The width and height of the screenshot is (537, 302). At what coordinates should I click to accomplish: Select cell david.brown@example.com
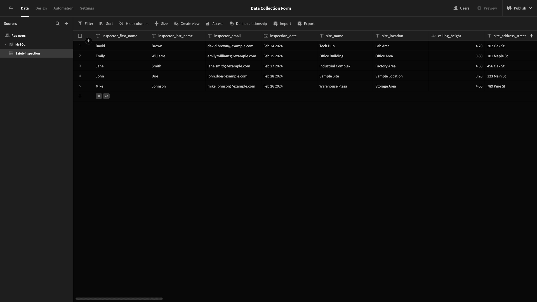coord(233,46)
